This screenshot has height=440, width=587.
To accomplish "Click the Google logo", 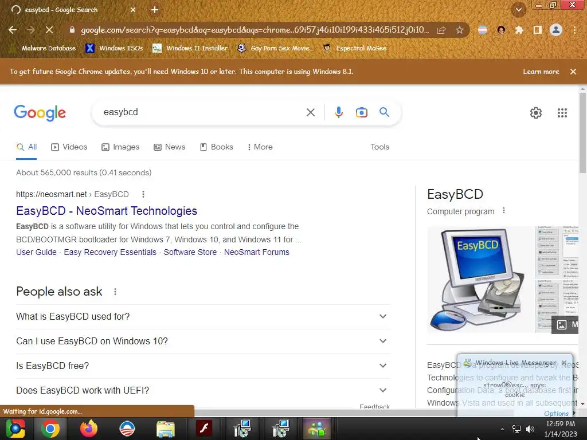I will (40, 113).
